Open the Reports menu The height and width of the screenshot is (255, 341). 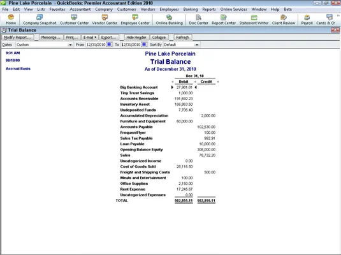(209, 10)
